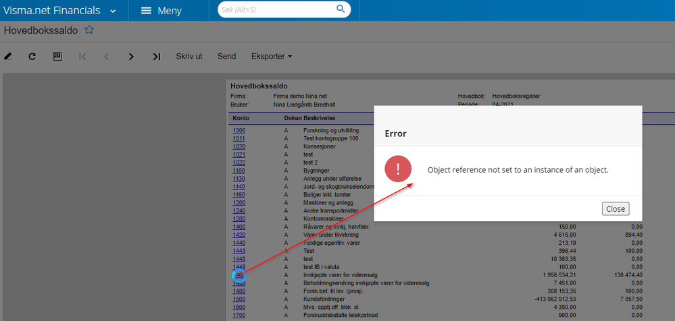
Task: Close the Error dialog
Action: 615,209
